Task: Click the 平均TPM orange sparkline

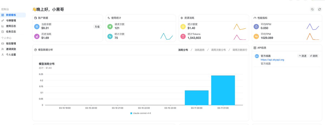Action: pyautogui.click(x=313, y=36)
